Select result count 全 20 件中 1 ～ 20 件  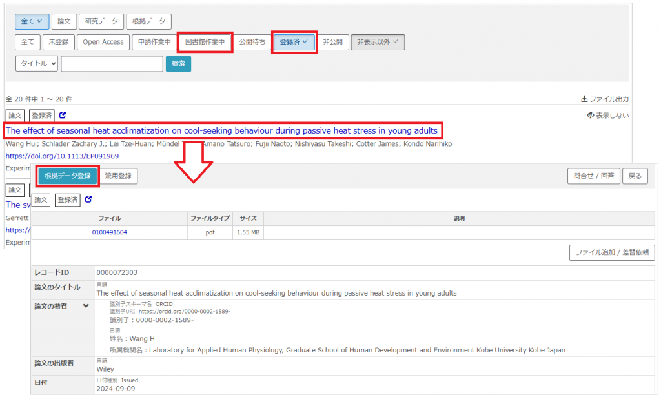pos(39,99)
